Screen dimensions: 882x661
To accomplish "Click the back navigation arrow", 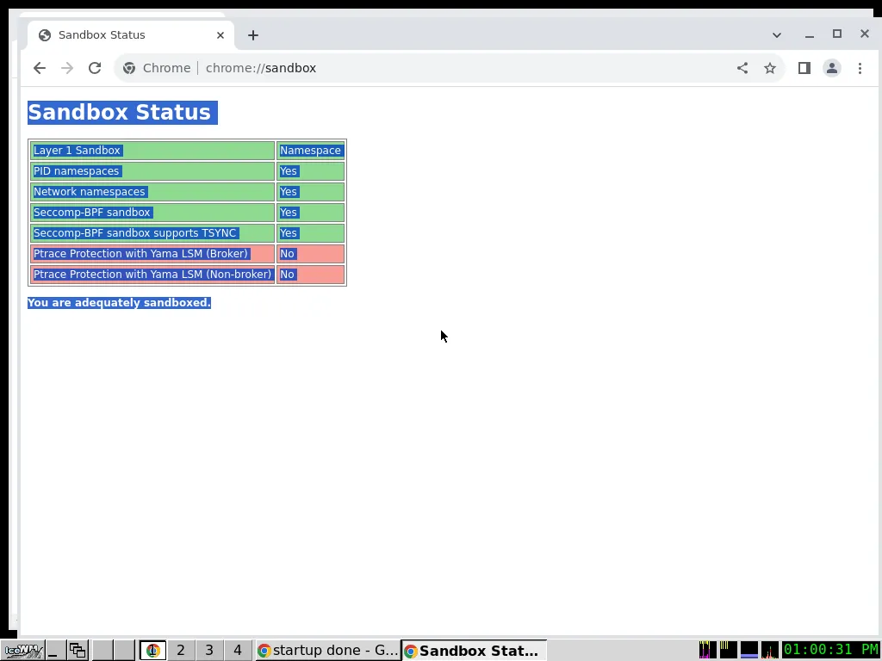I will coord(39,68).
